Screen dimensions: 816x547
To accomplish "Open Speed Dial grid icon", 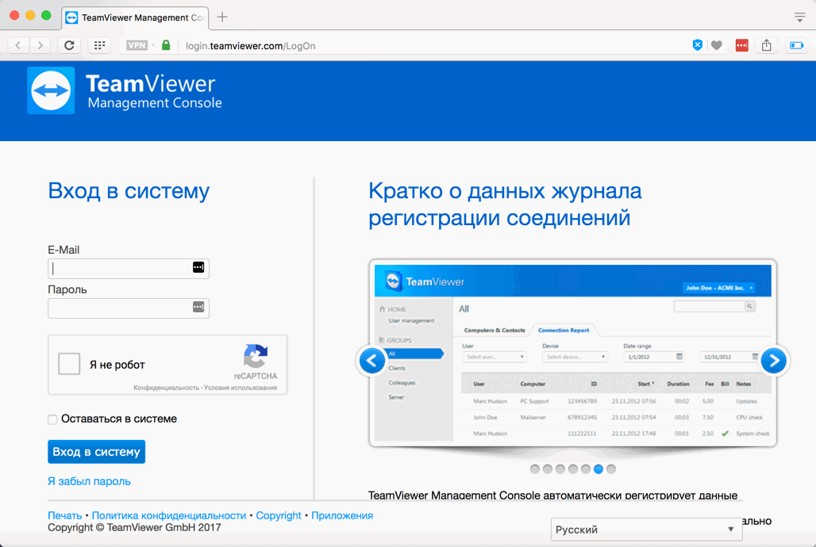I will [x=99, y=45].
